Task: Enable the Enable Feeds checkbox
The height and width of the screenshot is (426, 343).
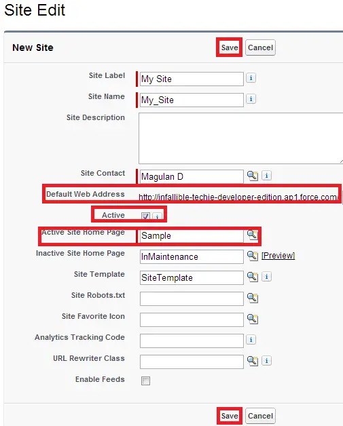Action: 145,381
